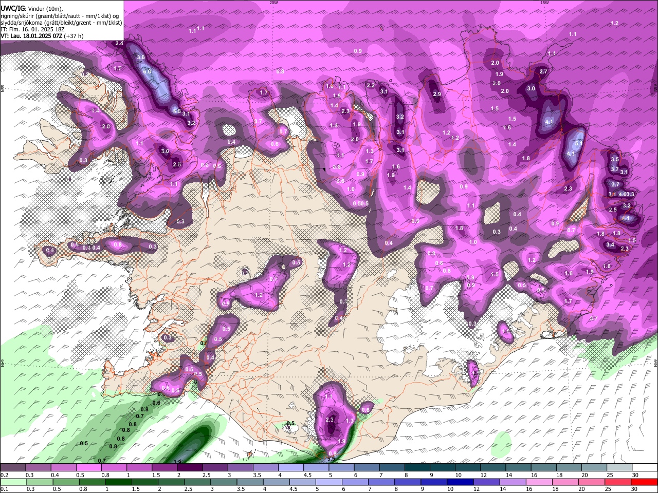Click bottom-row legend swatch between 6 and 7
The width and height of the screenshot is (658, 493).
point(355,482)
